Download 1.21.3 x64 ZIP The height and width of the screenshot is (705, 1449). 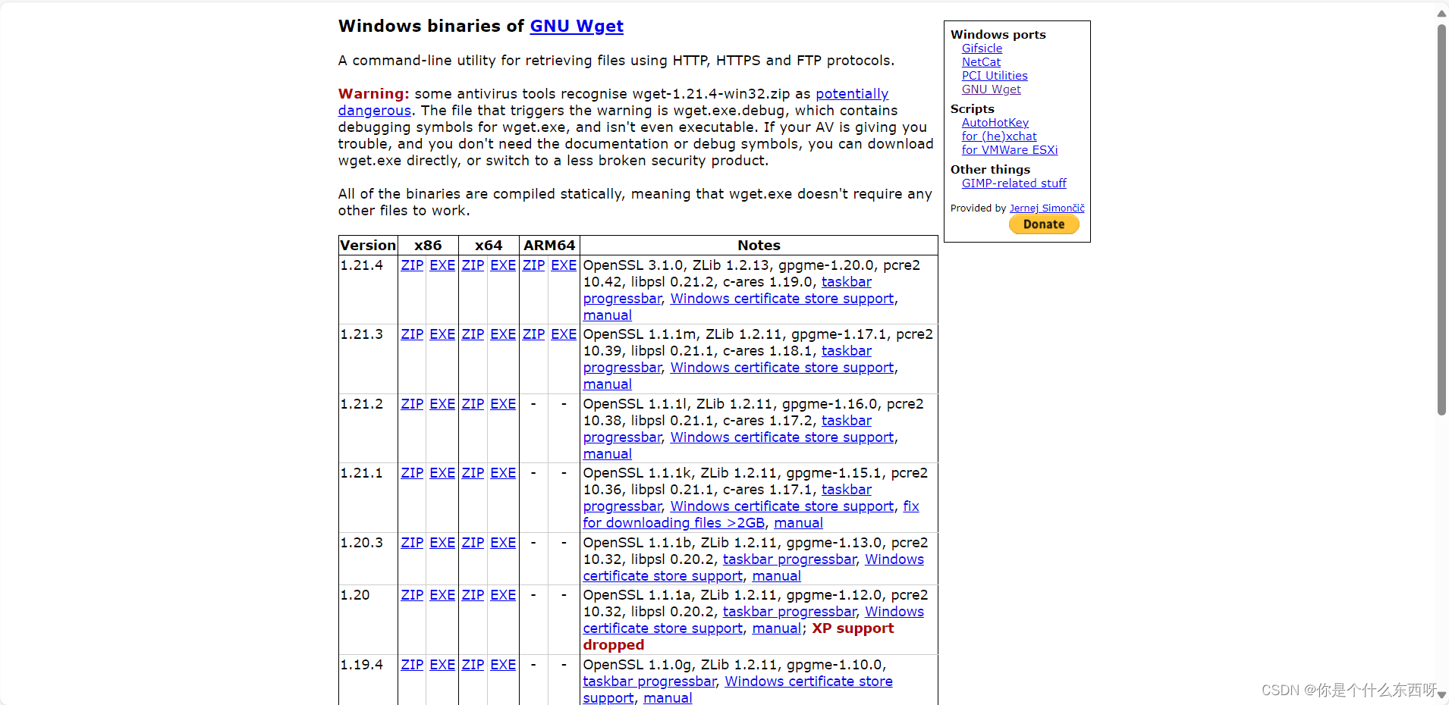click(473, 334)
